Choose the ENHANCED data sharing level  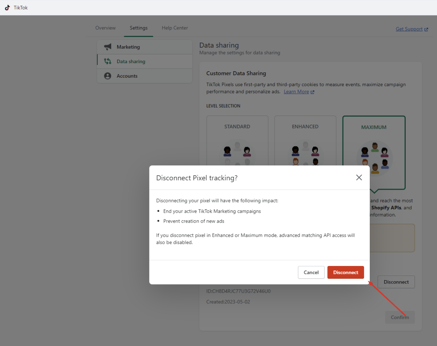(x=305, y=141)
